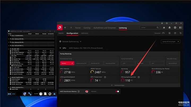Screen dimensions: 191x107
Task: Switch to the Metrik sub-tab
Action: (61, 33)
